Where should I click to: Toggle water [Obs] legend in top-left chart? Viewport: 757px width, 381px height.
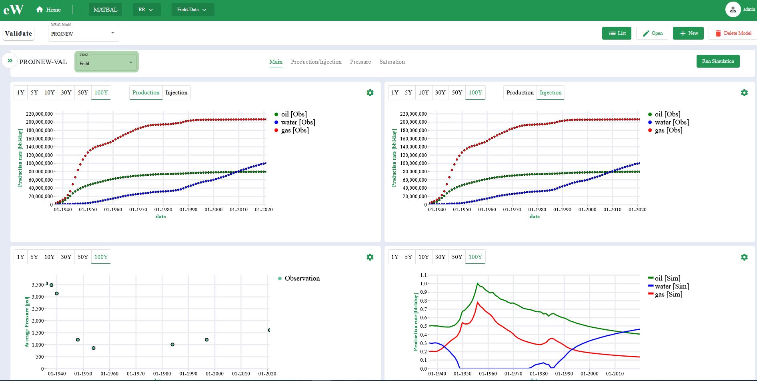point(294,122)
